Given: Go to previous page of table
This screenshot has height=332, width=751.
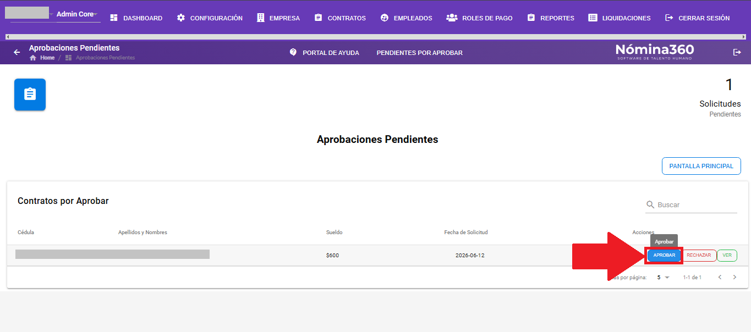Looking at the screenshot, I should click(x=720, y=278).
